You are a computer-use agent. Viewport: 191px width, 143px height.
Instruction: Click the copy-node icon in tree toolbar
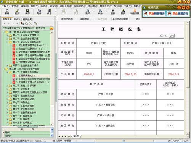(x=22, y=24)
